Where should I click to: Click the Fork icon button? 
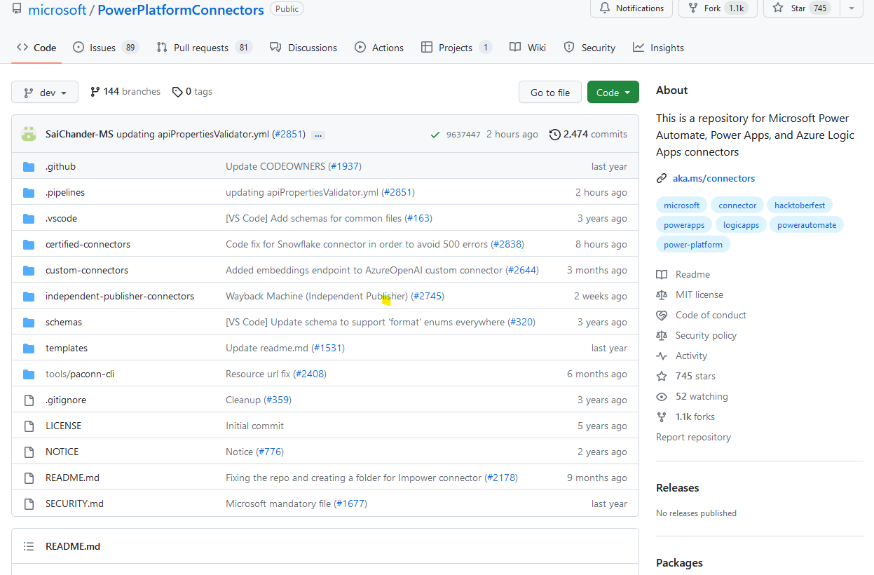[692, 8]
